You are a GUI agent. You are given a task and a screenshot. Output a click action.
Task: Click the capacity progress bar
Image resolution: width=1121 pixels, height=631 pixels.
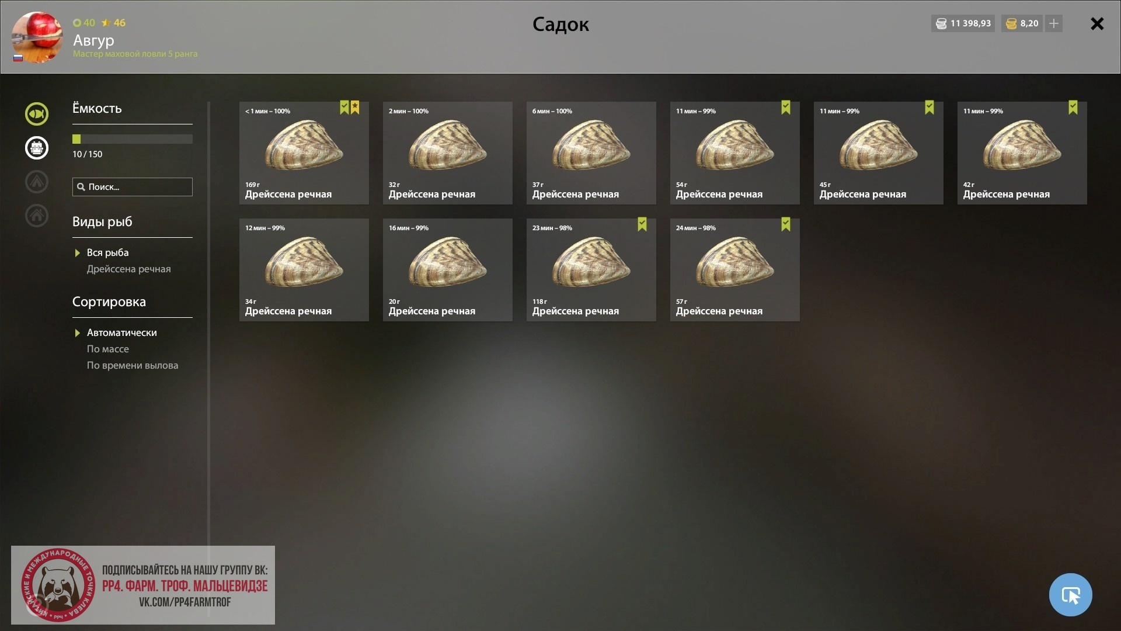(x=133, y=139)
